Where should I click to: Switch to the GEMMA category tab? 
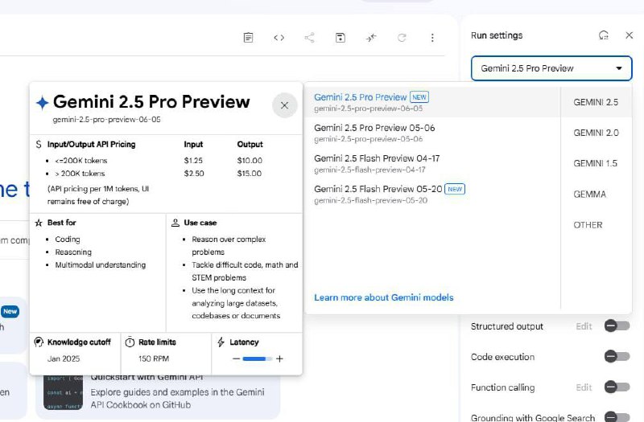tap(596, 194)
